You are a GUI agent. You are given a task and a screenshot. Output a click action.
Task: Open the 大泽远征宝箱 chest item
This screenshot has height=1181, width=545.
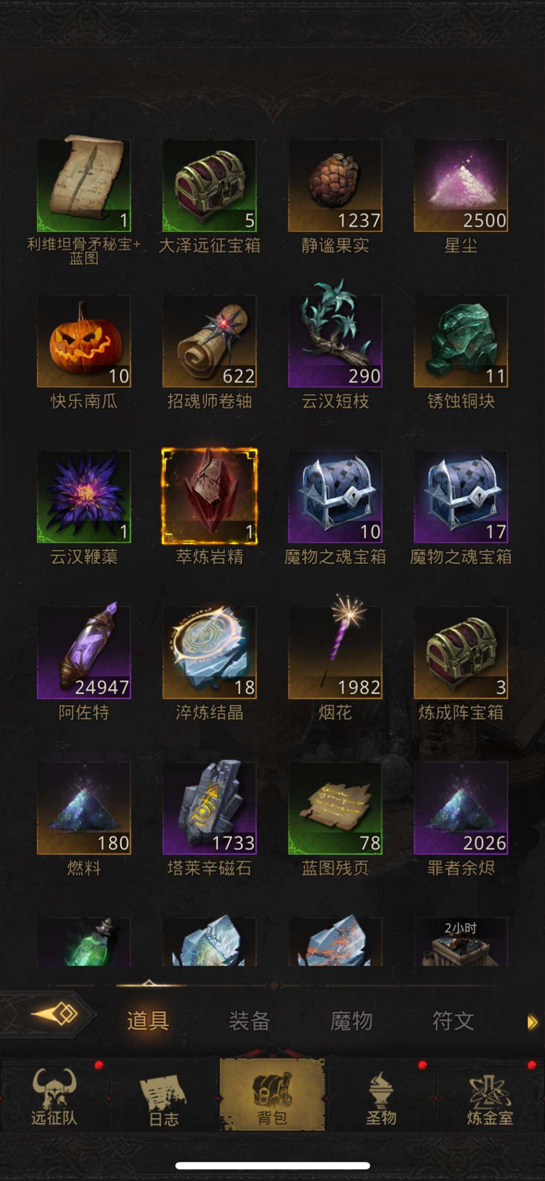tap(209, 185)
